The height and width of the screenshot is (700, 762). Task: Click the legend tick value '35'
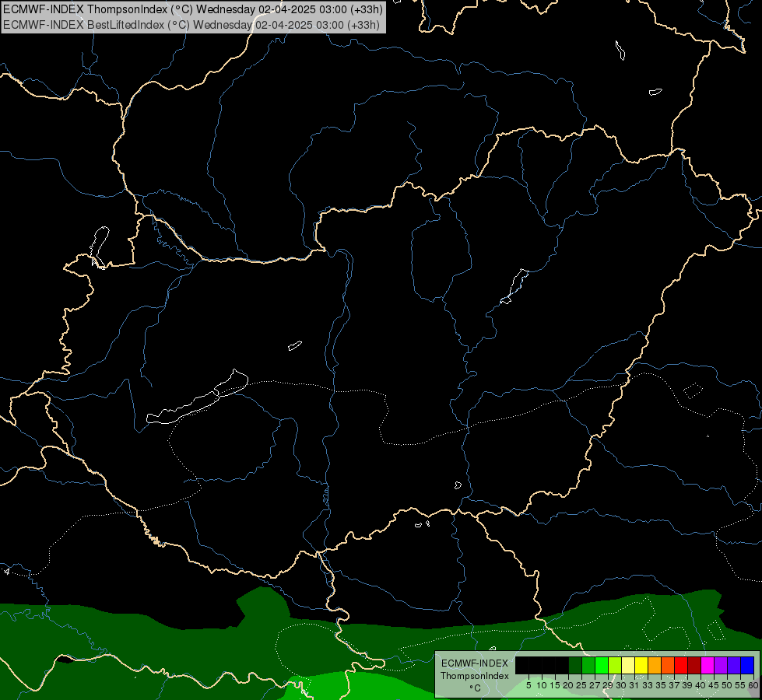(x=661, y=685)
